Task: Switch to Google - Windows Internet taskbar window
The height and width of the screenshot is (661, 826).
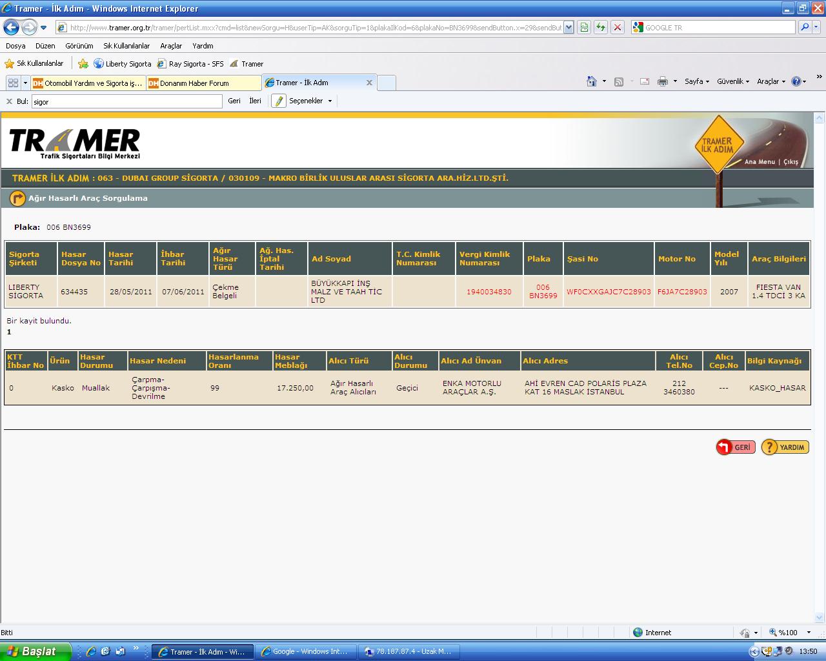Action: [x=306, y=651]
